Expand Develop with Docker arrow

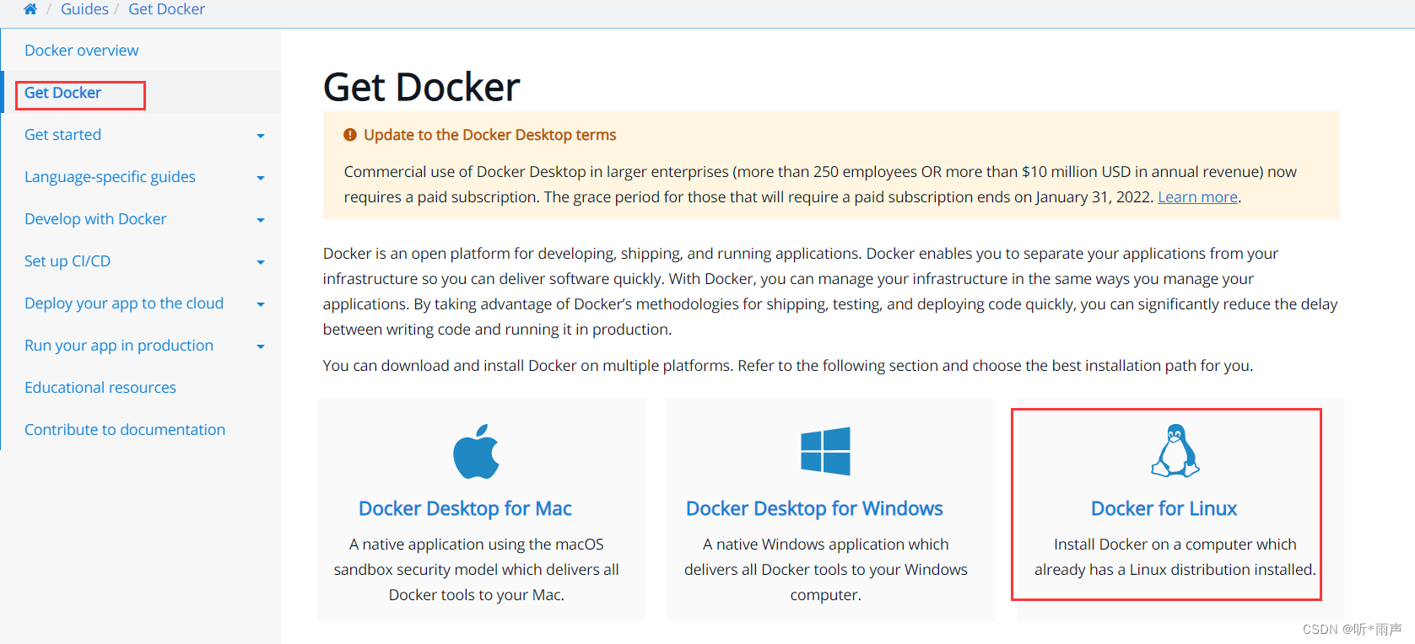261,220
